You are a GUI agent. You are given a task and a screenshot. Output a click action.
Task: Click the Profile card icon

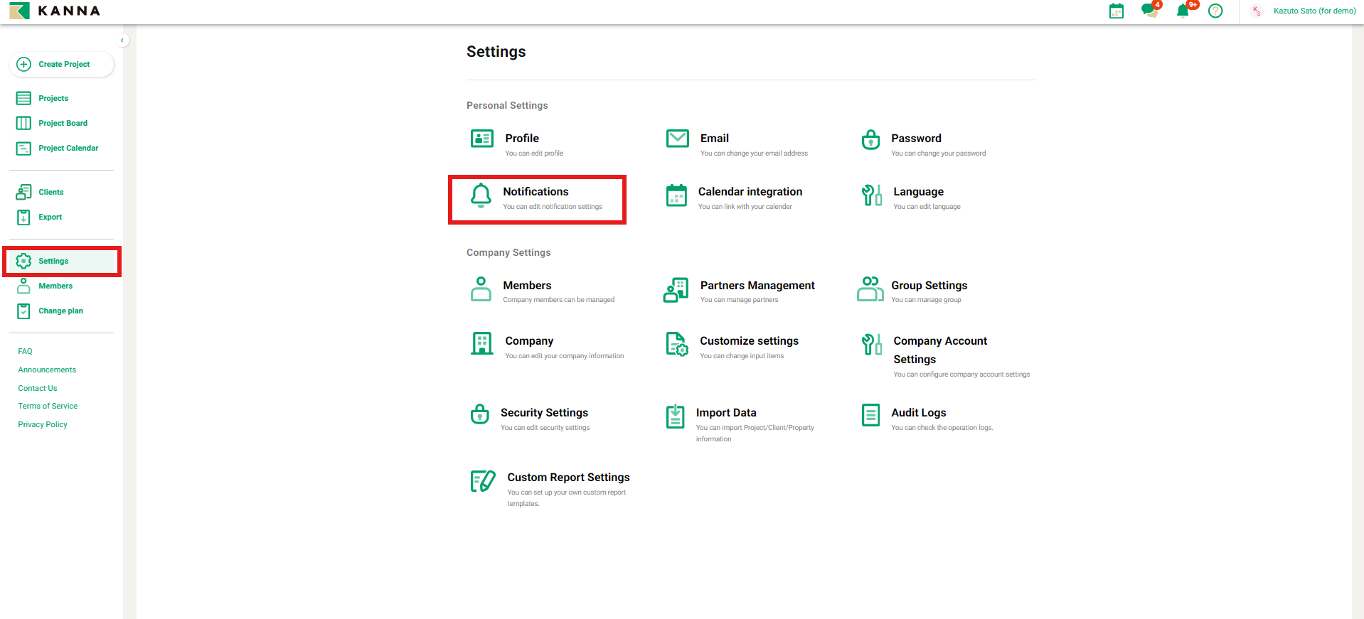pyautogui.click(x=481, y=139)
